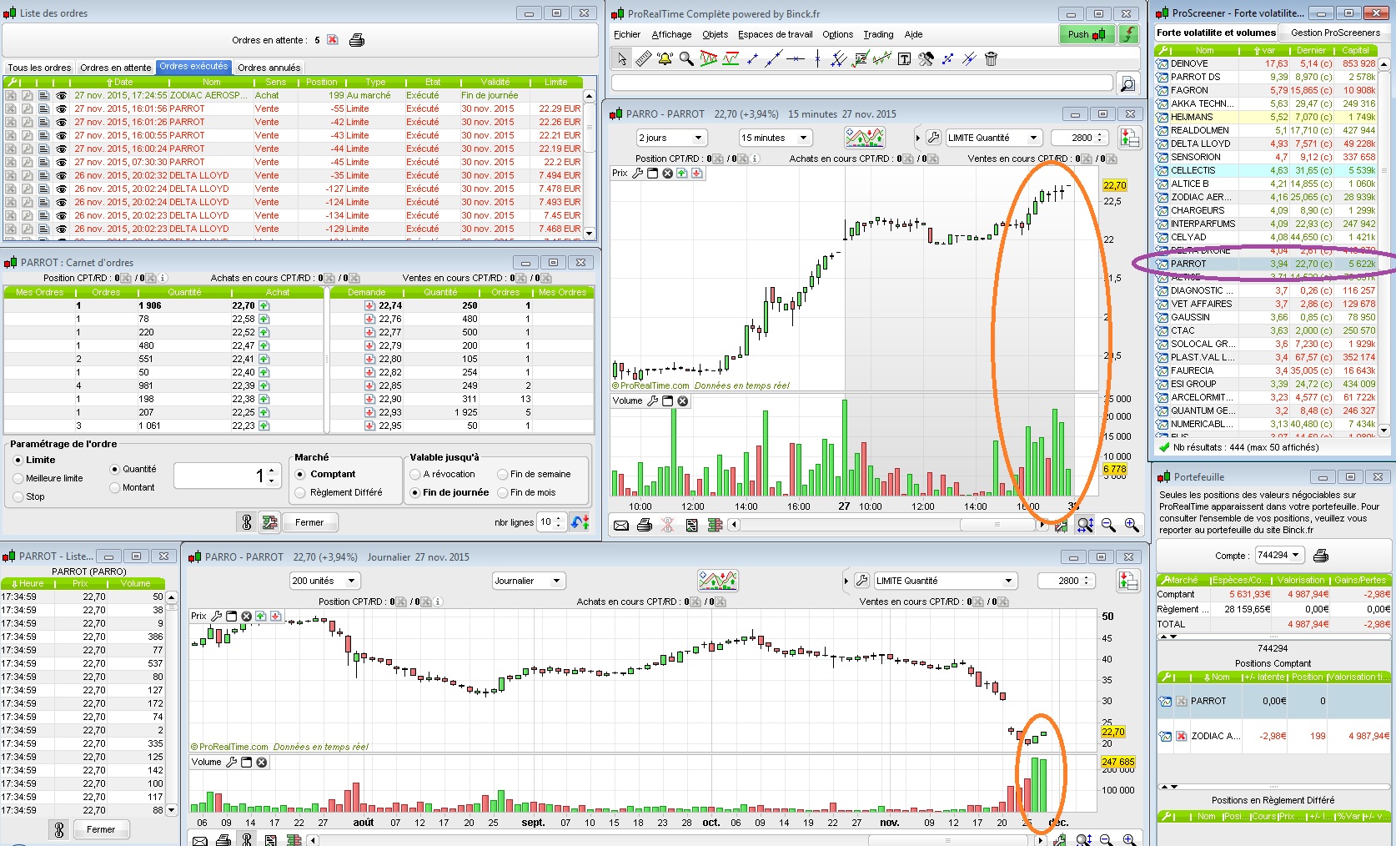The height and width of the screenshot is (846, 1396).
Task: Open chart settings wrench on 15 minutes chart
Action: (933, 138)
